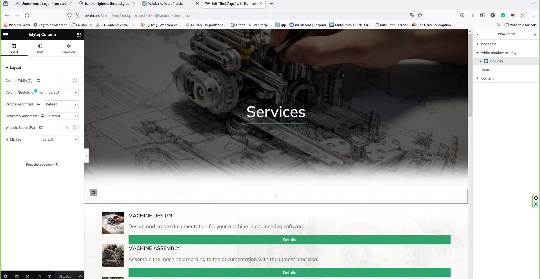The image size is (540, 279).
Task: Collapse the Elementor editing panel
Action: 86,156
